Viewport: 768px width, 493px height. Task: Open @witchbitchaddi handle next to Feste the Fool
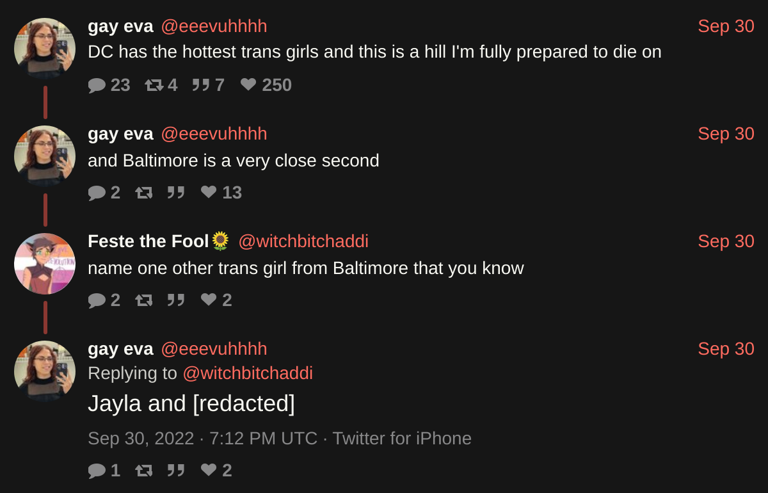(x=303, y=241)
